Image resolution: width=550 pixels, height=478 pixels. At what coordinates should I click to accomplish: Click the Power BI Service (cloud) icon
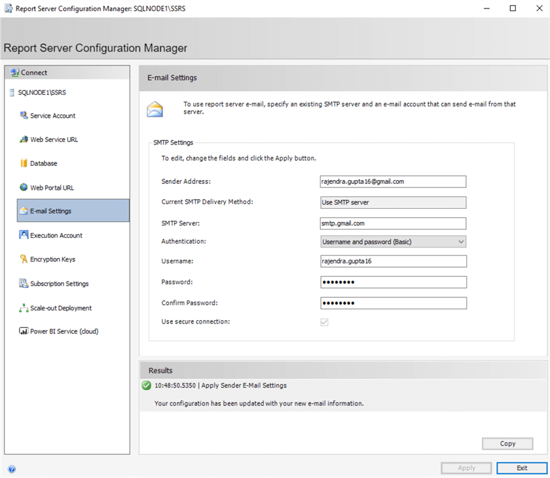(x=24, y=331)
